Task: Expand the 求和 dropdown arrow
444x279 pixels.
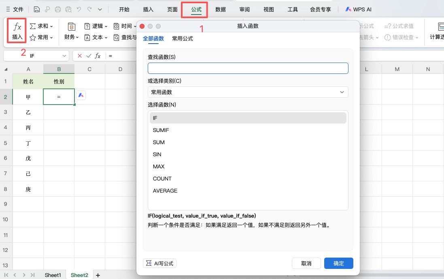Action: click(52, 25)
